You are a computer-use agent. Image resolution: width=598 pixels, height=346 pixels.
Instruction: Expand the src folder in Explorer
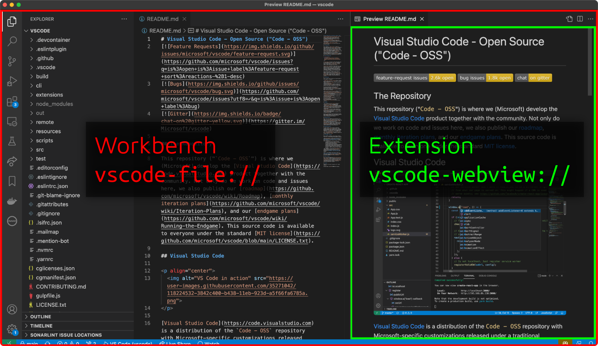click(39, 150)
